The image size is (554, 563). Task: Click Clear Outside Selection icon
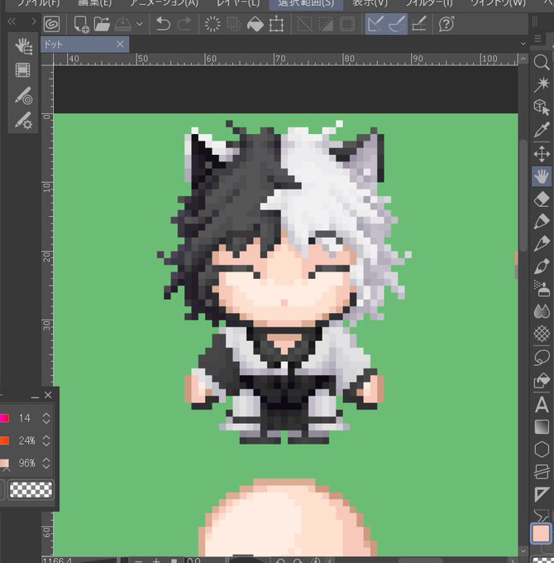click(x=234, y=24)
